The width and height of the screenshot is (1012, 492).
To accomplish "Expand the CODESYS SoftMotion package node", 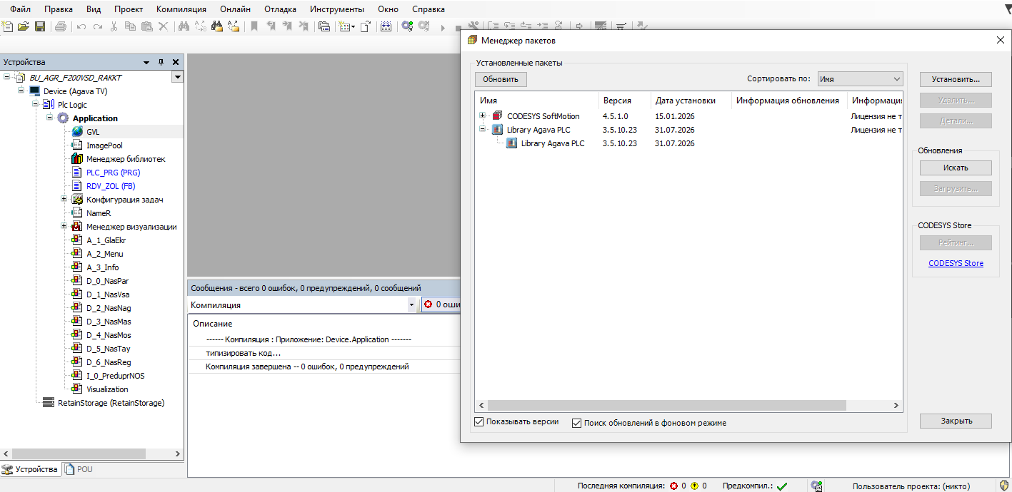I will pyautogui.click(x=483, y=116).
